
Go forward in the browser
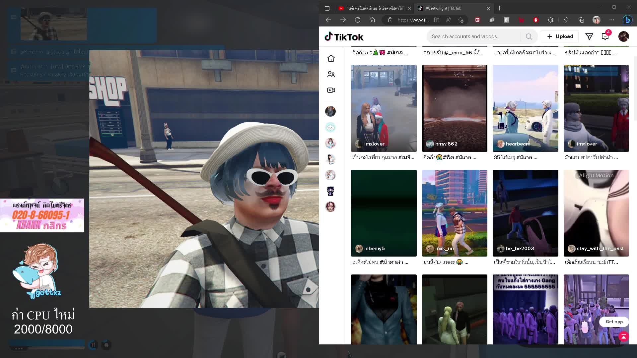coord(343,20)
